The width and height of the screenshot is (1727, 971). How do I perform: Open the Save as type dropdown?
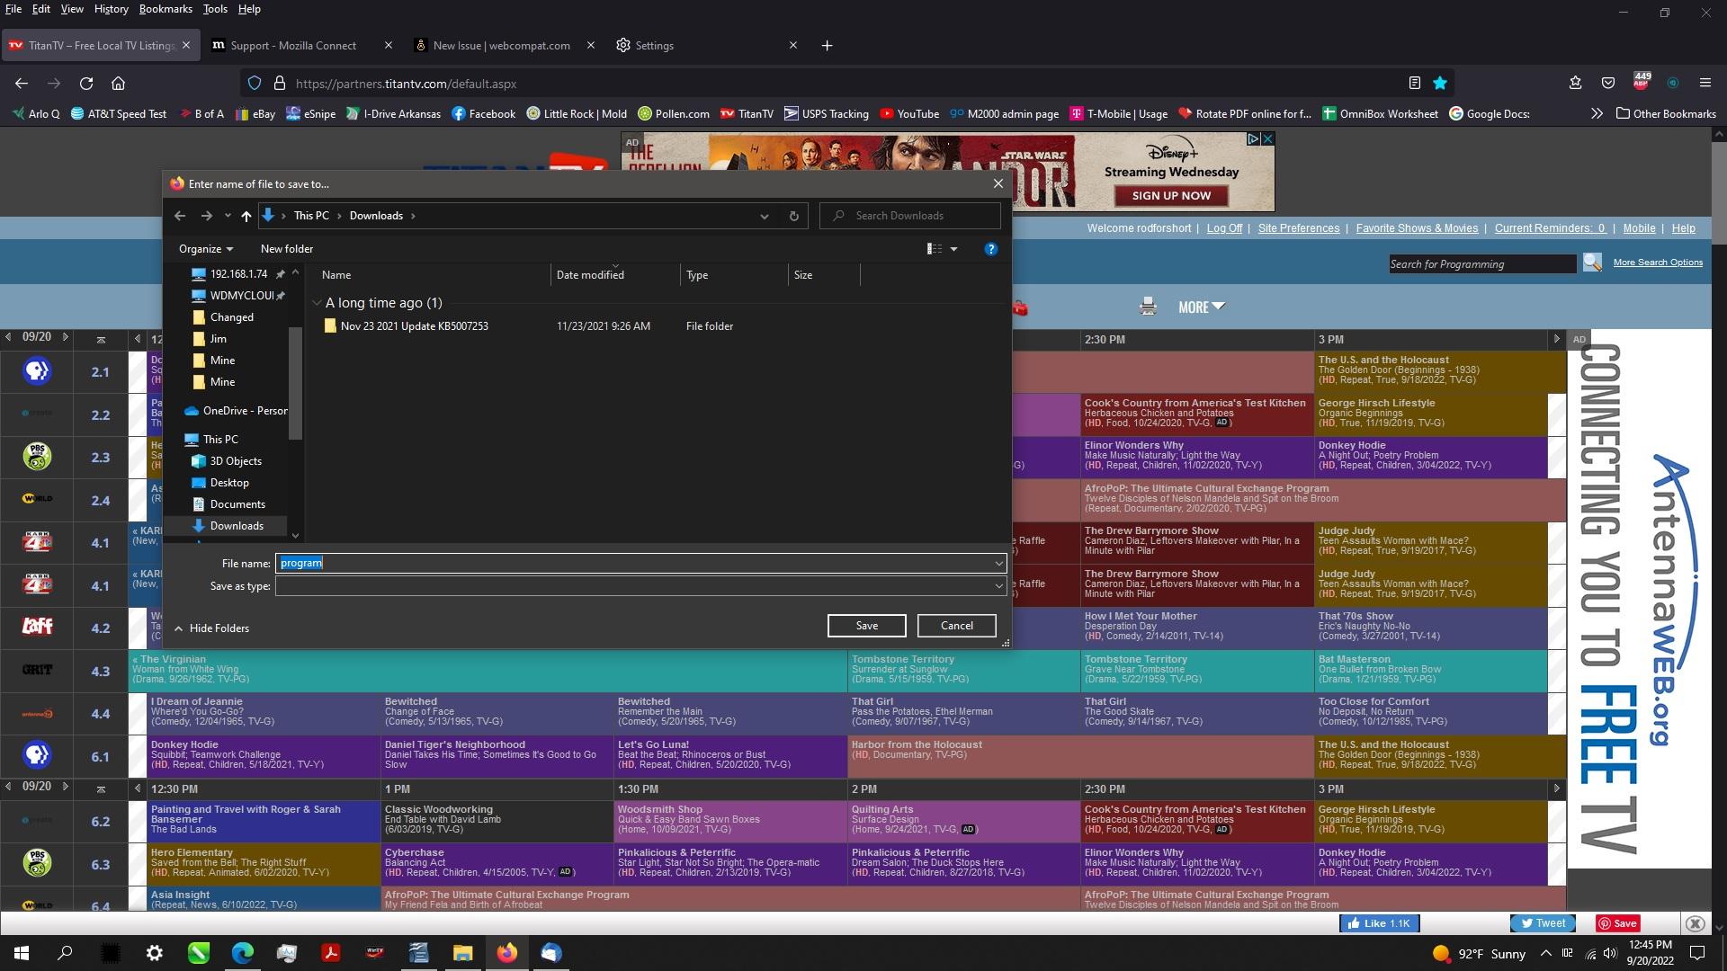997,585
